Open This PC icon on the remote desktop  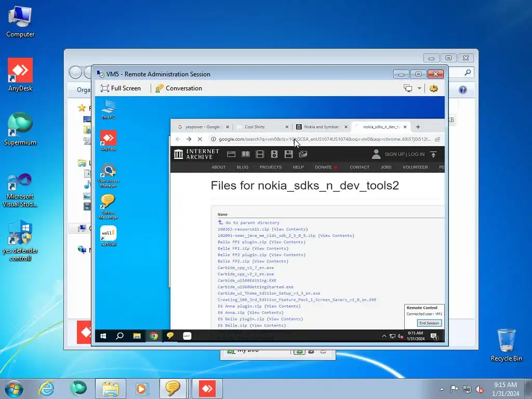click(x=108, y=109)
